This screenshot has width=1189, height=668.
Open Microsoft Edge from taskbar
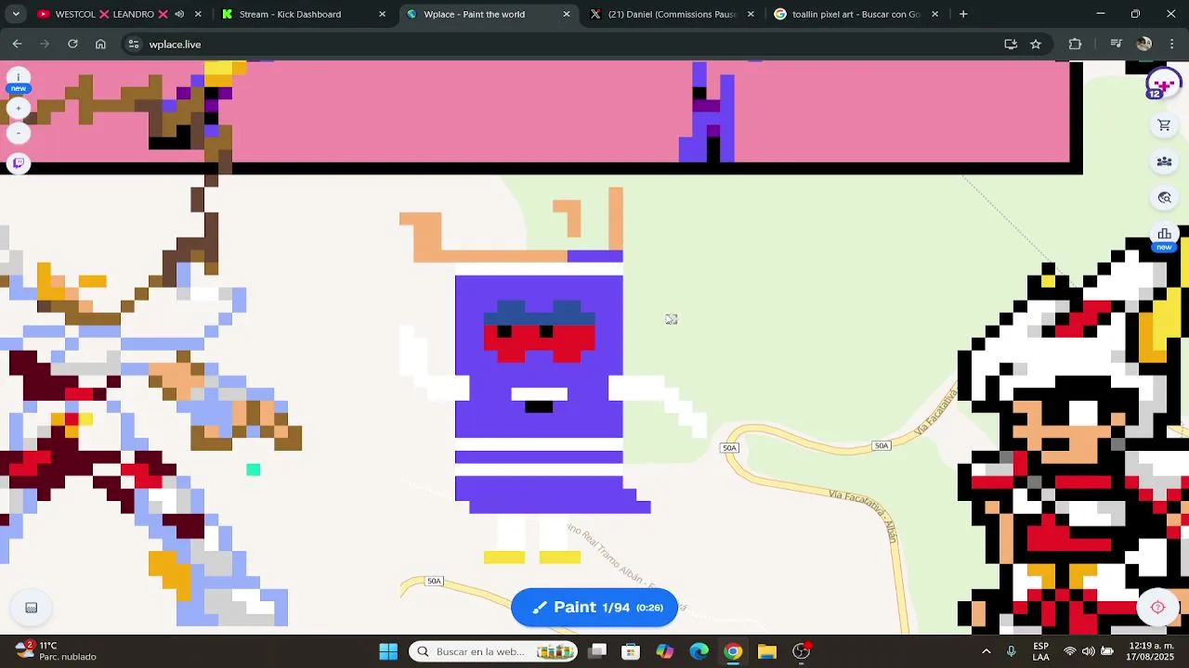(x=699, y=651)
